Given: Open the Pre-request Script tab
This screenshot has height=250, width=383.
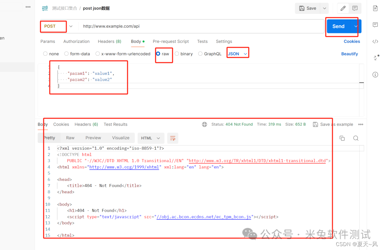Looking at the screenshot, I should click(x=171, y=41).
